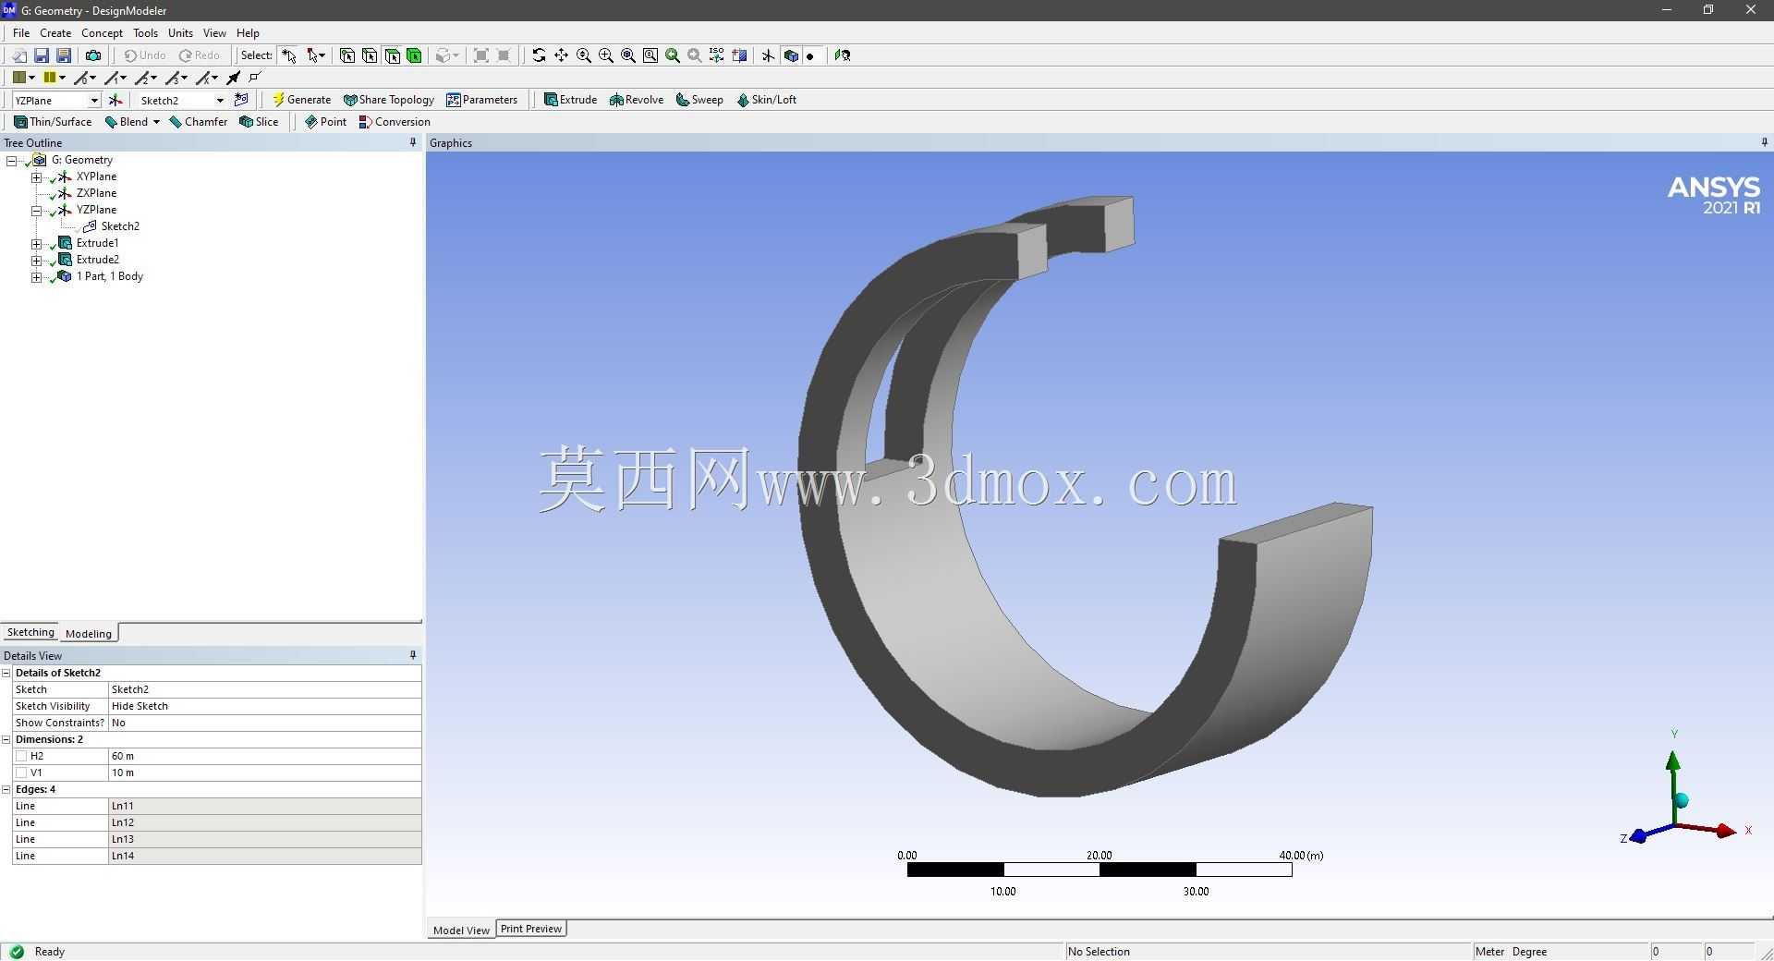Select ZXPlane in the tree outline
Viewport: 1774px width, 961px height.
96,193
